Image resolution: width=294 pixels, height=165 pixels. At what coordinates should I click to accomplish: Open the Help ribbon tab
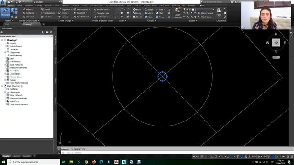pyautogui.click(x=129, y=5)
